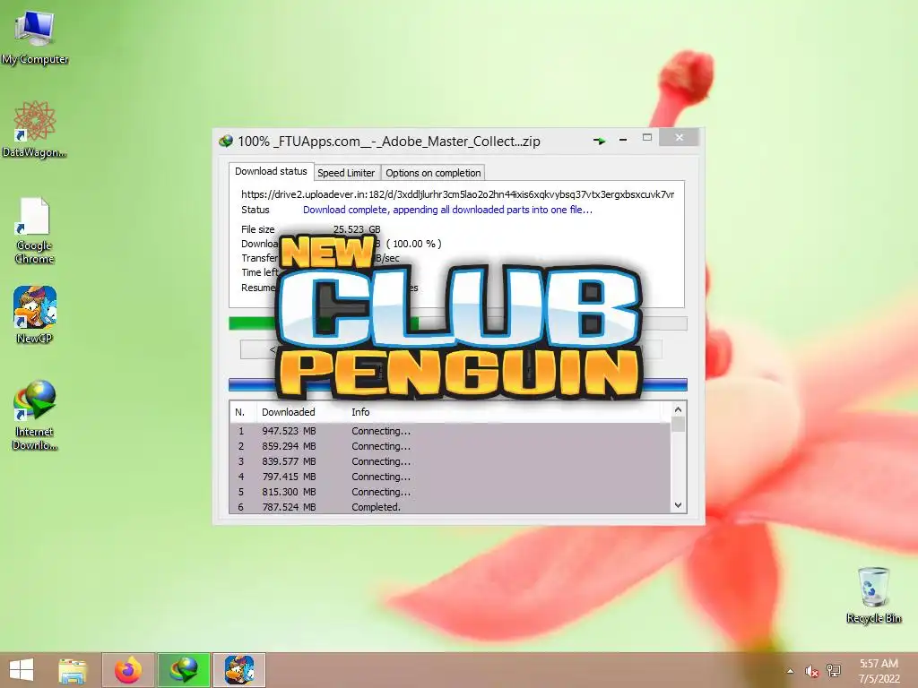Open Internet Download Manager desktop shortcut

coord(35,414)
